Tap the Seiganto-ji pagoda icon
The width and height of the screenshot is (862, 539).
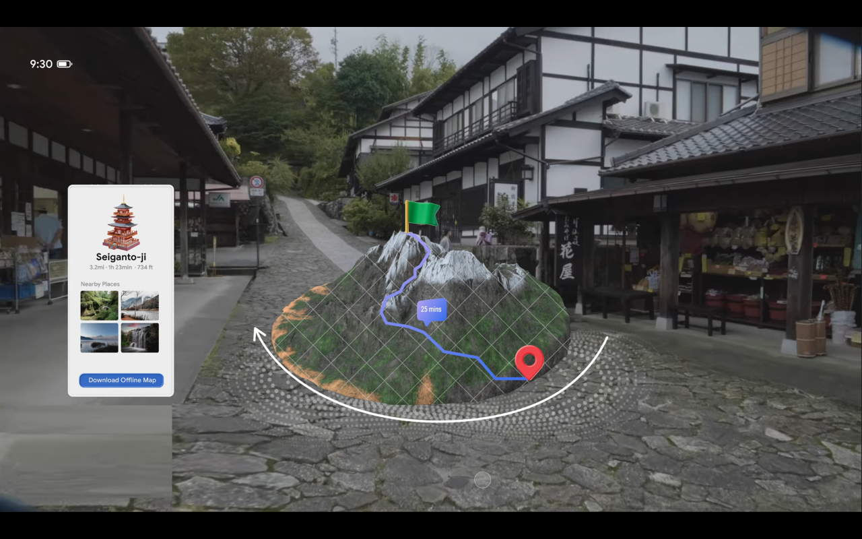121,224
